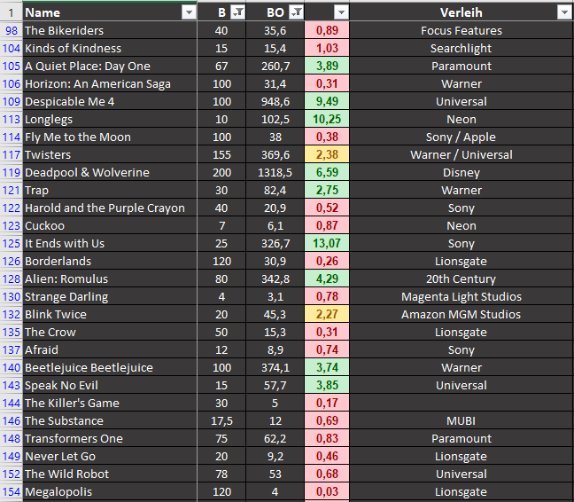Click the cell 'Cuckoo'
Image resolution: width=574 pixels, height=502 pixels.
[x=110, y=225]
